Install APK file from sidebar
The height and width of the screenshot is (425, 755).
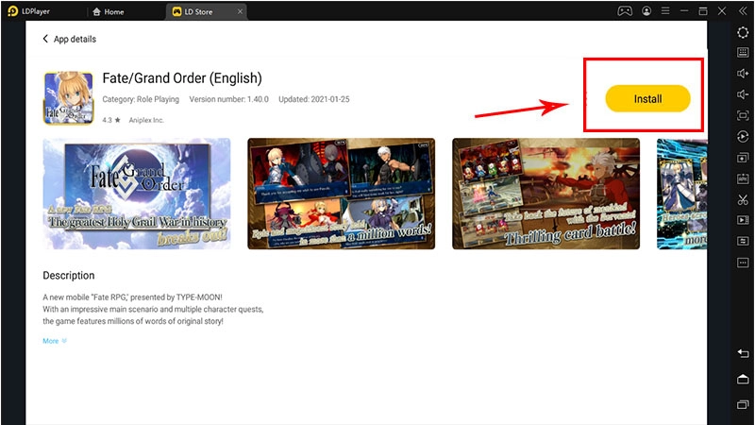coord(743,178)
